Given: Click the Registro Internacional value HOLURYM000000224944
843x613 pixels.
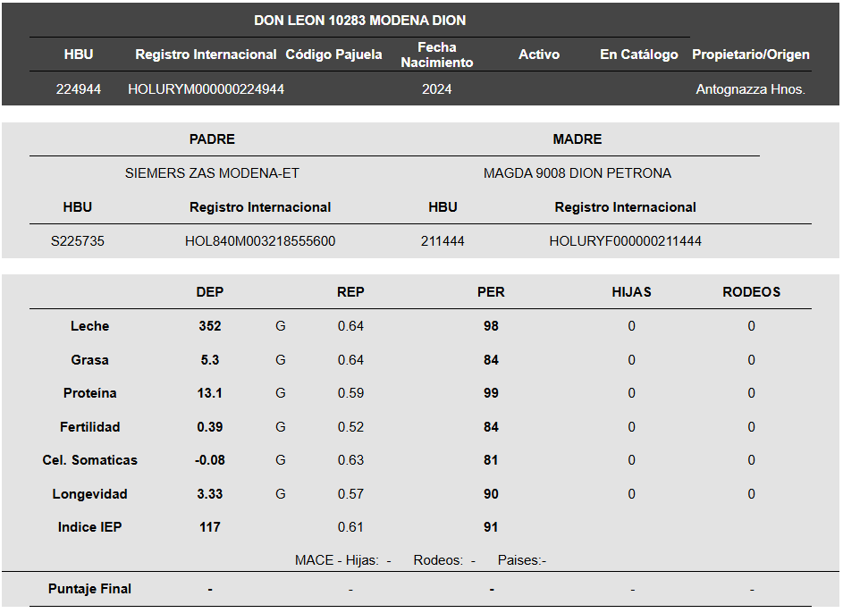Looking at the screenshot, I should [x=206, y=89].
